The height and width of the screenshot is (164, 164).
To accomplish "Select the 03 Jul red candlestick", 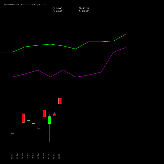I will 60,101.
